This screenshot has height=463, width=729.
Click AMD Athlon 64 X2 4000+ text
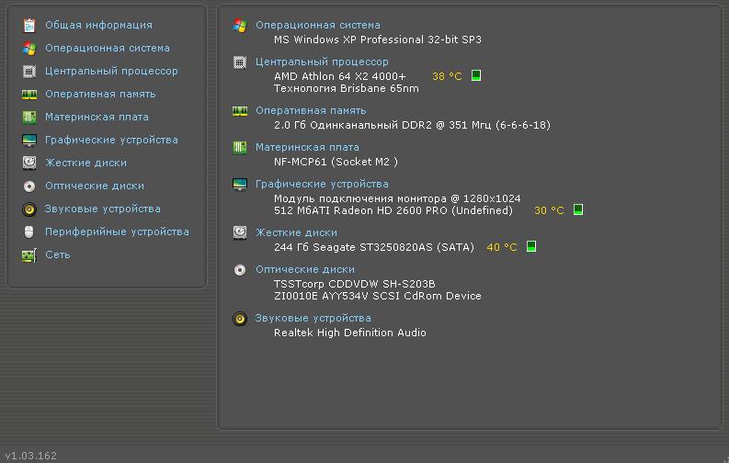[x=340, y=76]
